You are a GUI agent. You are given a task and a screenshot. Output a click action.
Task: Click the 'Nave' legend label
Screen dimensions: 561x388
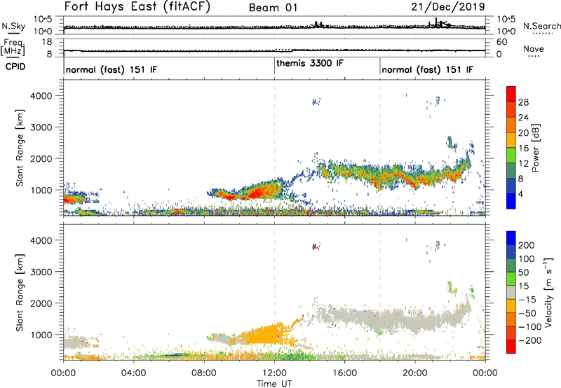[x=533, y=49]
